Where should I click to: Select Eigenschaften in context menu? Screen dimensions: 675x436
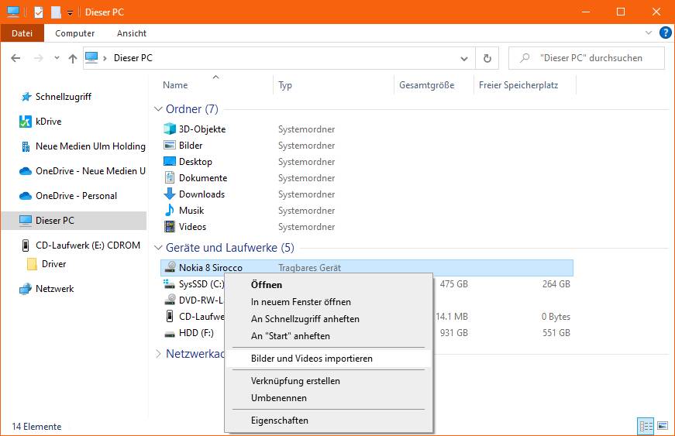click(279, 421)
